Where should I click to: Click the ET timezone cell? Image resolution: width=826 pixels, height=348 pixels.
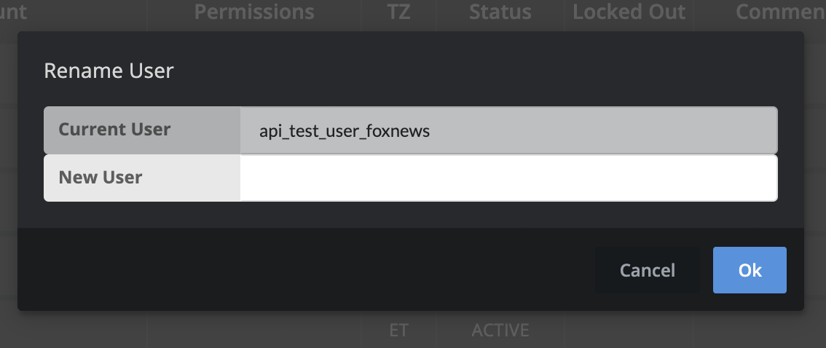[x=398, y=330]
